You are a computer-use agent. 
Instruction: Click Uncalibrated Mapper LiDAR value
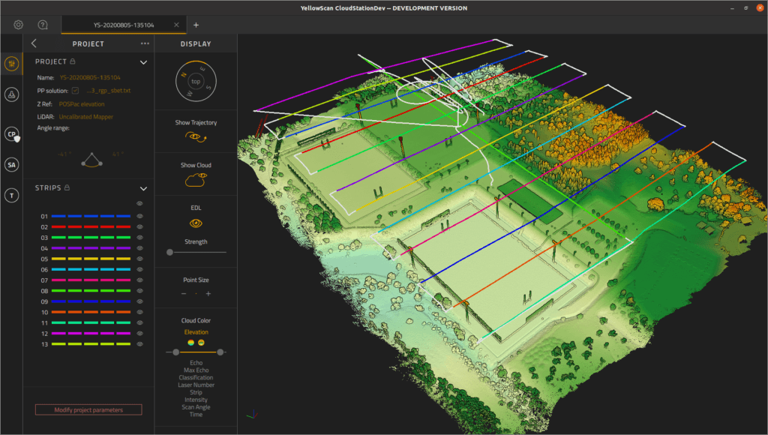pos(85,116)
